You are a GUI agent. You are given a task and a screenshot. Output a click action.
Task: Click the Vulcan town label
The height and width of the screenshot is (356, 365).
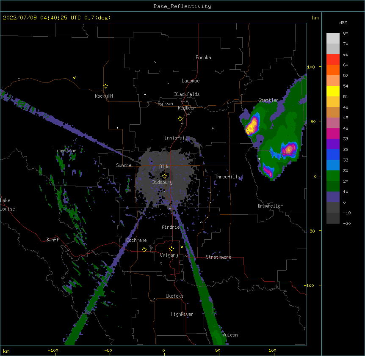[x=230, y=335]
